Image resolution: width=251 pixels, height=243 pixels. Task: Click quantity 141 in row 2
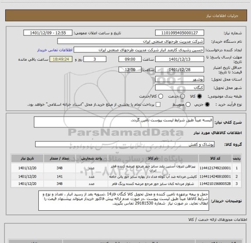tap(60, 177)
